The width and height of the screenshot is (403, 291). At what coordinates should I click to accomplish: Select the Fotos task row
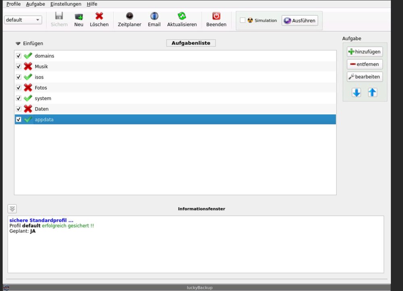click(175, 87)
